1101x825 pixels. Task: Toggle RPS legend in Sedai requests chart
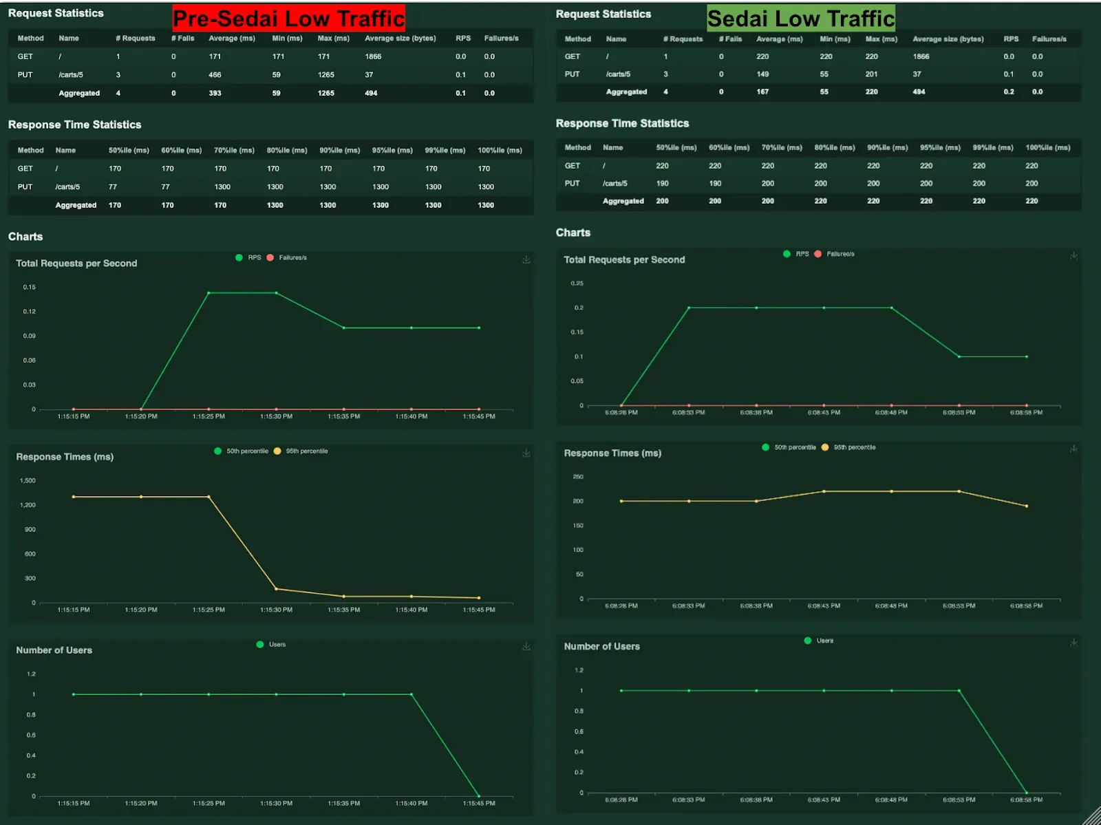(796, 254)
